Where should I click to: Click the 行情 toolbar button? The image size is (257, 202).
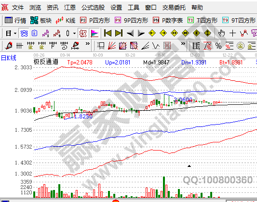(15, 20)
